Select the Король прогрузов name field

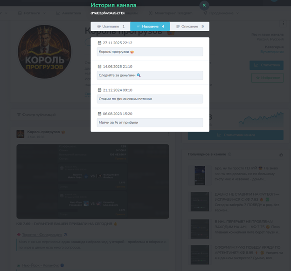coord(150,52)
